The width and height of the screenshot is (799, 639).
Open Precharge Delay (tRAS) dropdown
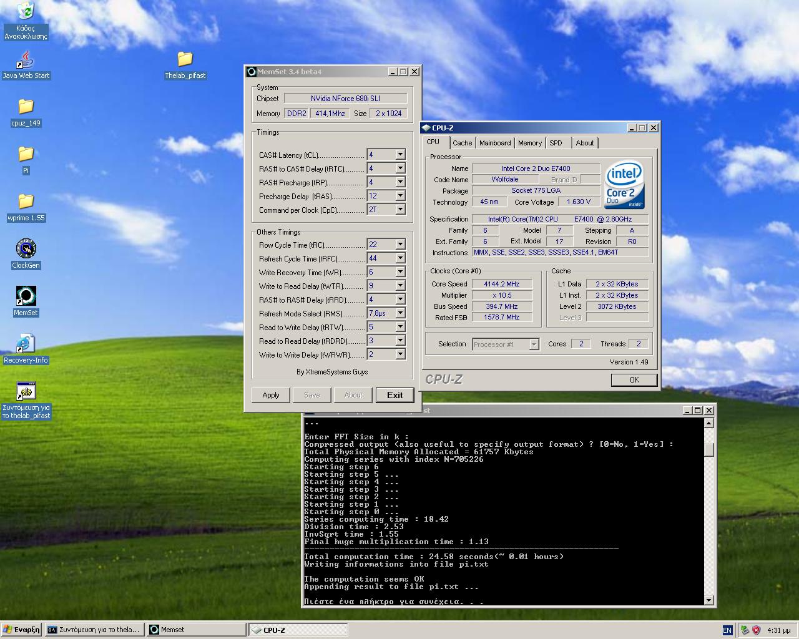point(400,196)
